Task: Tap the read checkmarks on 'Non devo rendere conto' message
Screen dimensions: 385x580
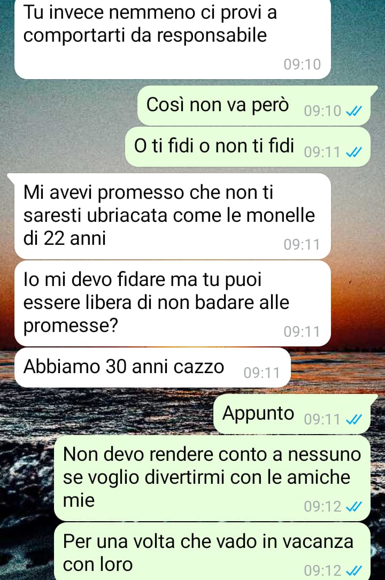Action: coord(353,506)
